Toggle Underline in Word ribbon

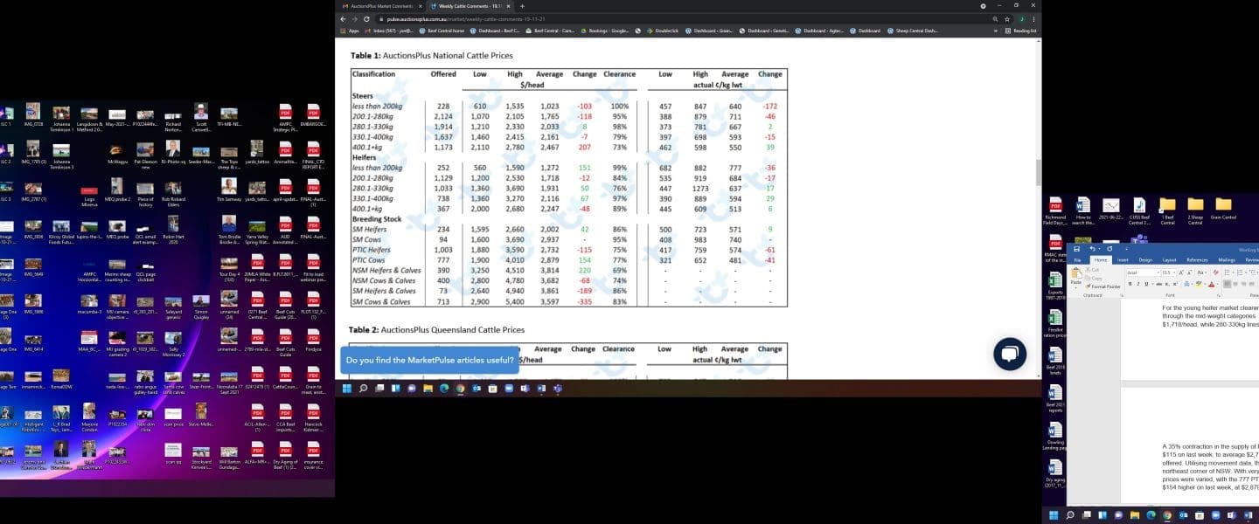(1146, 284)
